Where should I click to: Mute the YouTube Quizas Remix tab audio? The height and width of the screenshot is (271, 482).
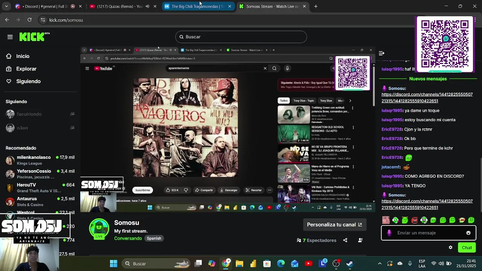point(147,6)
